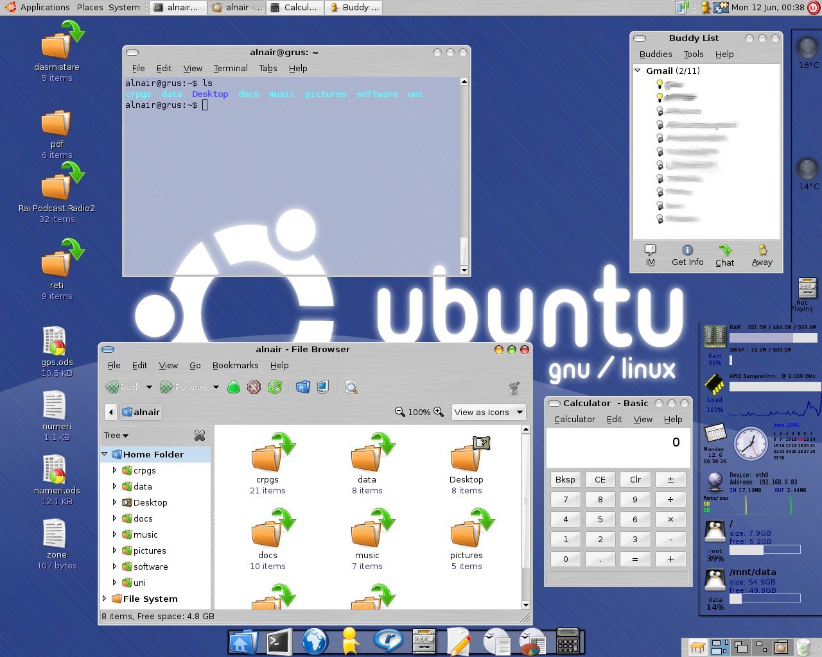Screen dimensions: 822x657
Task: Open the text editor pencil icon in dock
Action: 459,642
